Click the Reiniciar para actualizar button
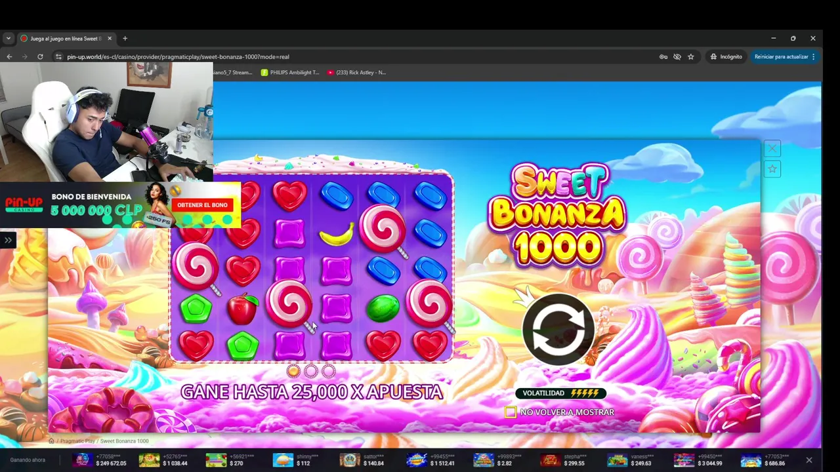This screenshot has height=472, width=840. click(x=781, y=57)
